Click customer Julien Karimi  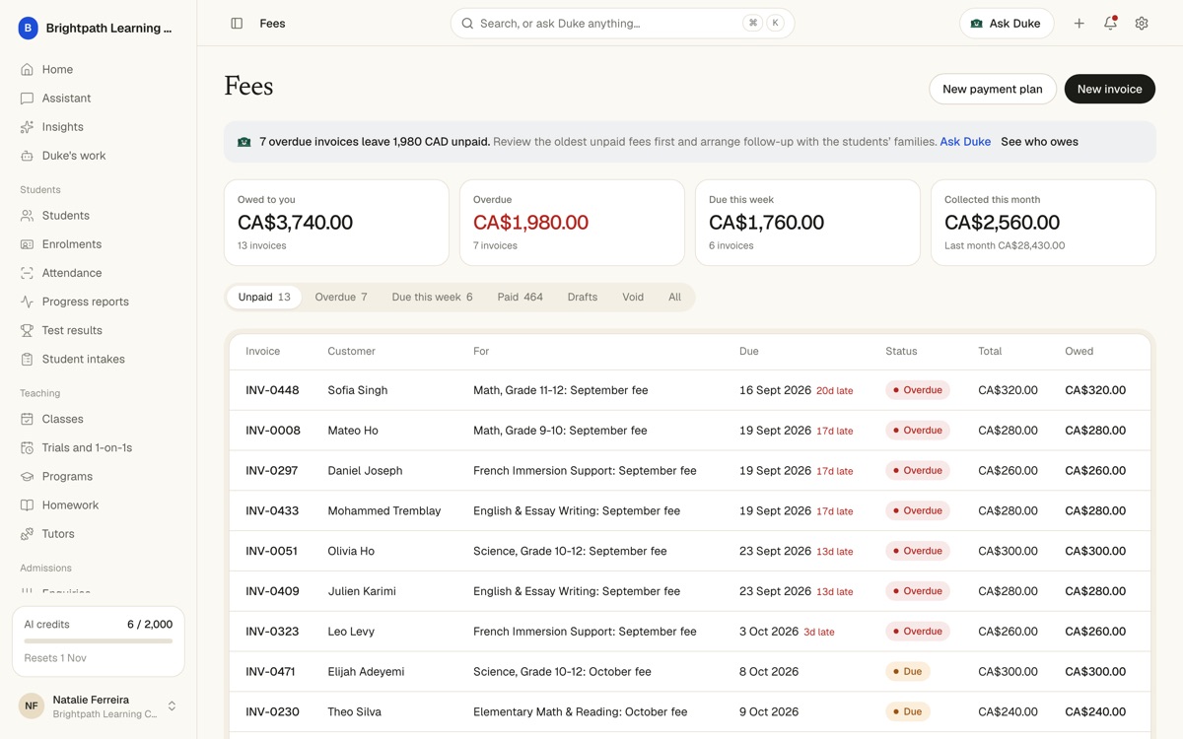point(362,591)
